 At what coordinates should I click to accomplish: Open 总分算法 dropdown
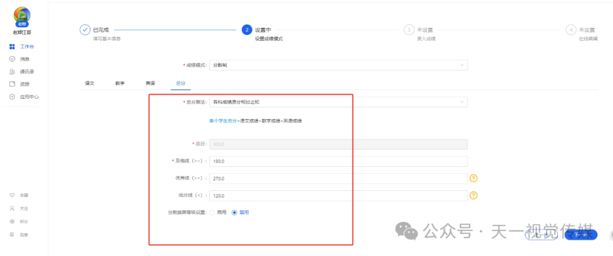pyautogui.click(x=338, y=102)
